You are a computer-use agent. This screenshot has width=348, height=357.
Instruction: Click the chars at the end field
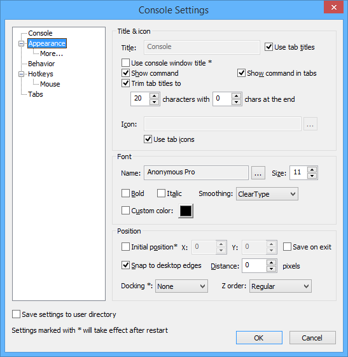coord(222,99)
